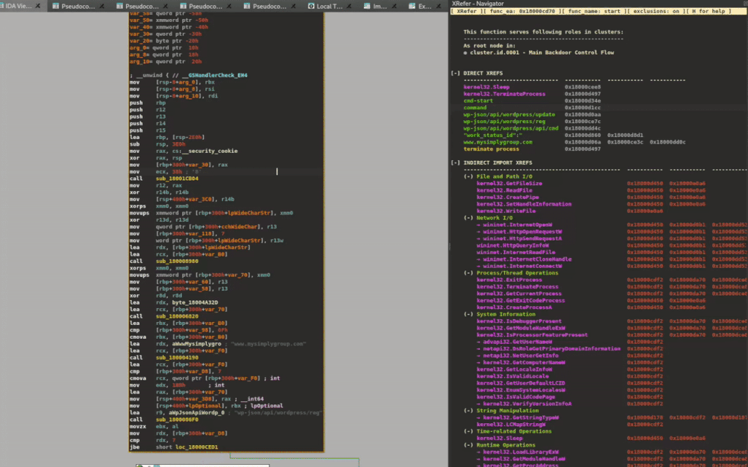Viewport: 748px width, 467px height.
Task: Close the Local Types tab
Action: 349,7
